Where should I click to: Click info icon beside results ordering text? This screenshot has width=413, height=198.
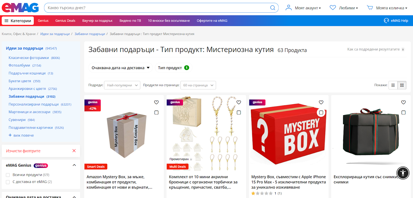click(x=403, y=49)
